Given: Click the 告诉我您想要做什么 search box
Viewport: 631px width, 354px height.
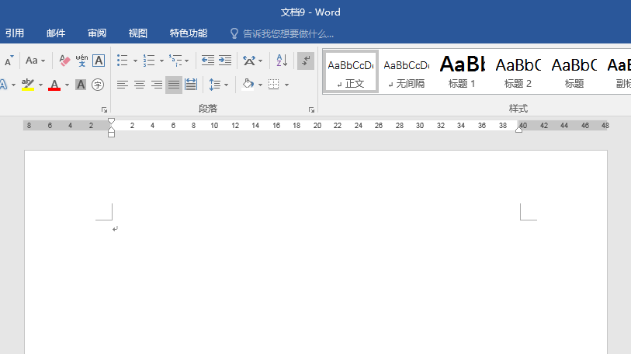Looking at the screenshot, I should [x=288, y=34].
